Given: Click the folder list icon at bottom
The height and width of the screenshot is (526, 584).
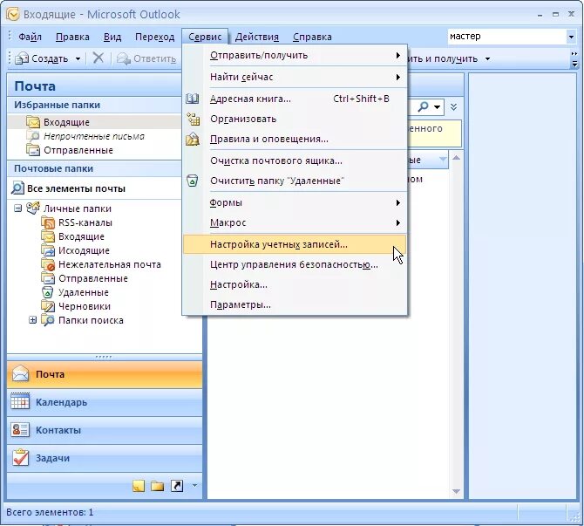Looking at the screenshot, I should point(158,486).
